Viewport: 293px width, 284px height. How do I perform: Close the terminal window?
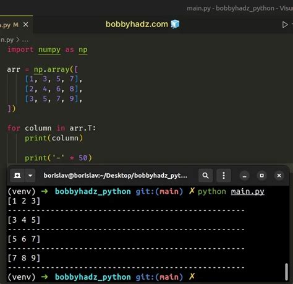(x=279, y=176)
